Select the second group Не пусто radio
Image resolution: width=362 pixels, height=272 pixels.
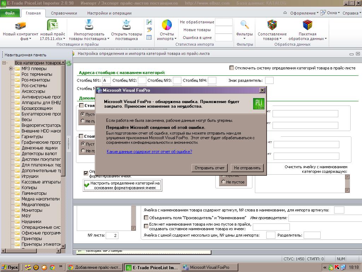83,151
